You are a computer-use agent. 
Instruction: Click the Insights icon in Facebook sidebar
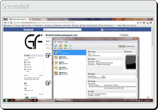(x=25, y=62)
